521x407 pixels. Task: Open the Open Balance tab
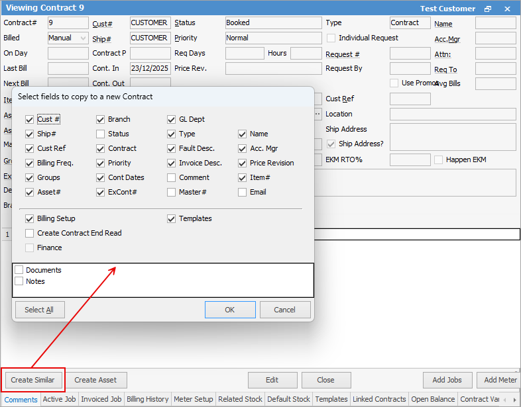tap(433, 399)
